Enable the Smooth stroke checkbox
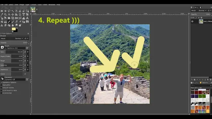Viewport: 212px width, 119px height. [x=1, y=88]
